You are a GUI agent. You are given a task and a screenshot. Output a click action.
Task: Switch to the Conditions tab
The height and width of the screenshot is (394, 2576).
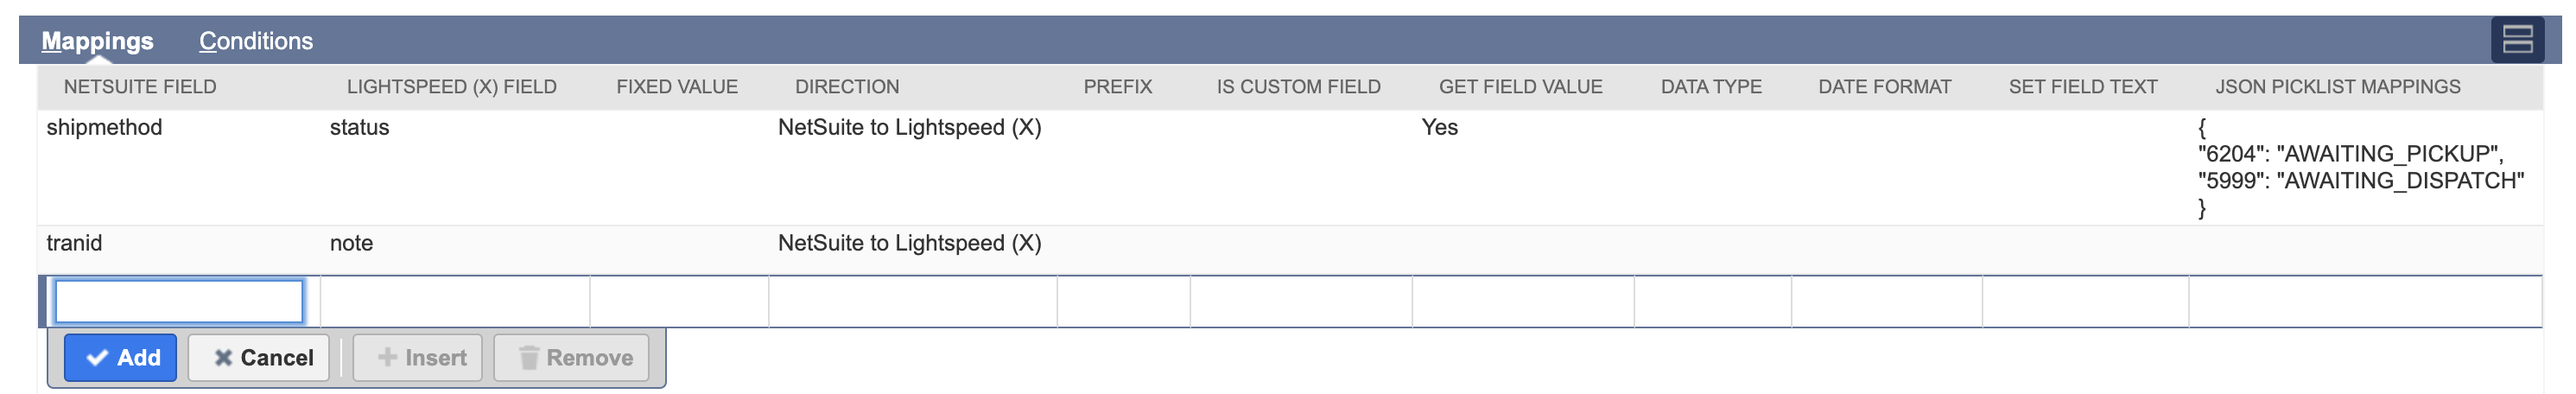[x=255, y=41]
